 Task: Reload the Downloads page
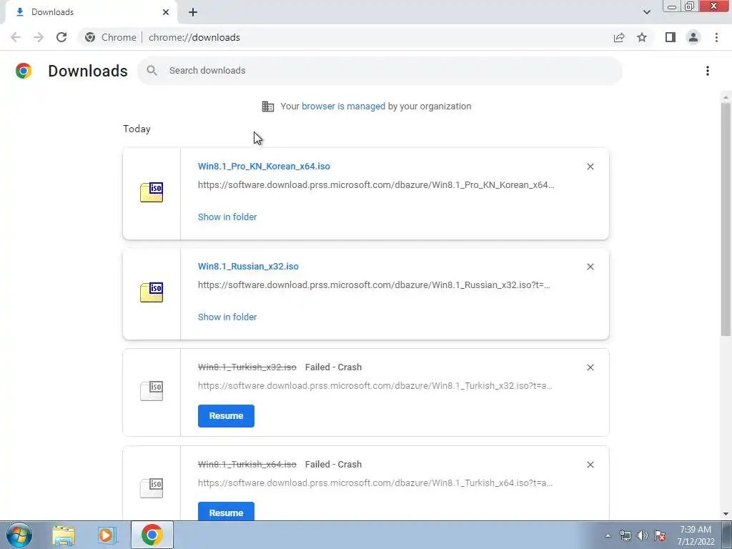[61, 37]
